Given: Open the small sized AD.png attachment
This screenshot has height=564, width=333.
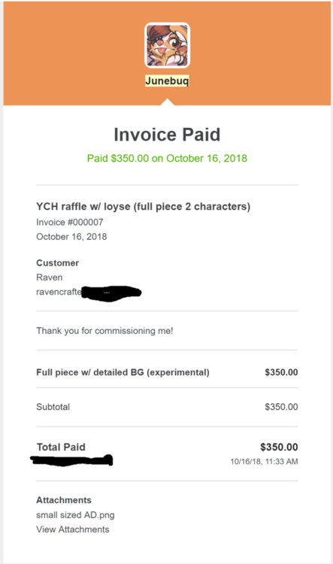Looking at the screenshot, I should pos(75,515).
